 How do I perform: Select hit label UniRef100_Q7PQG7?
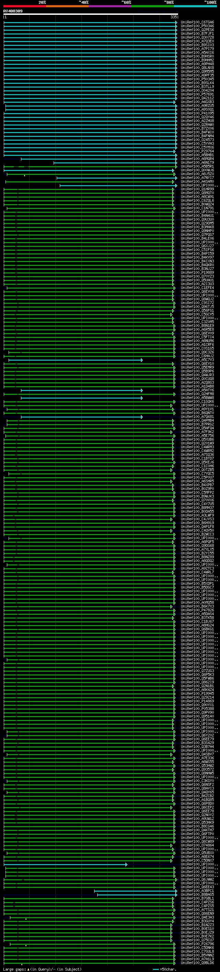coord(197,235)
